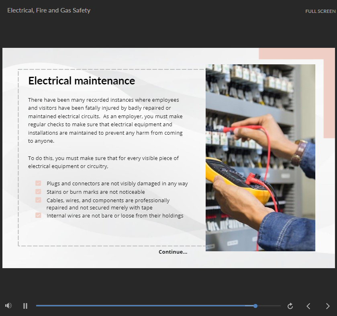This screenshot has width=337, height=316.
Task: Tick the 'Stains or burn marks' checkbox
Action: (x=38, y=192)
